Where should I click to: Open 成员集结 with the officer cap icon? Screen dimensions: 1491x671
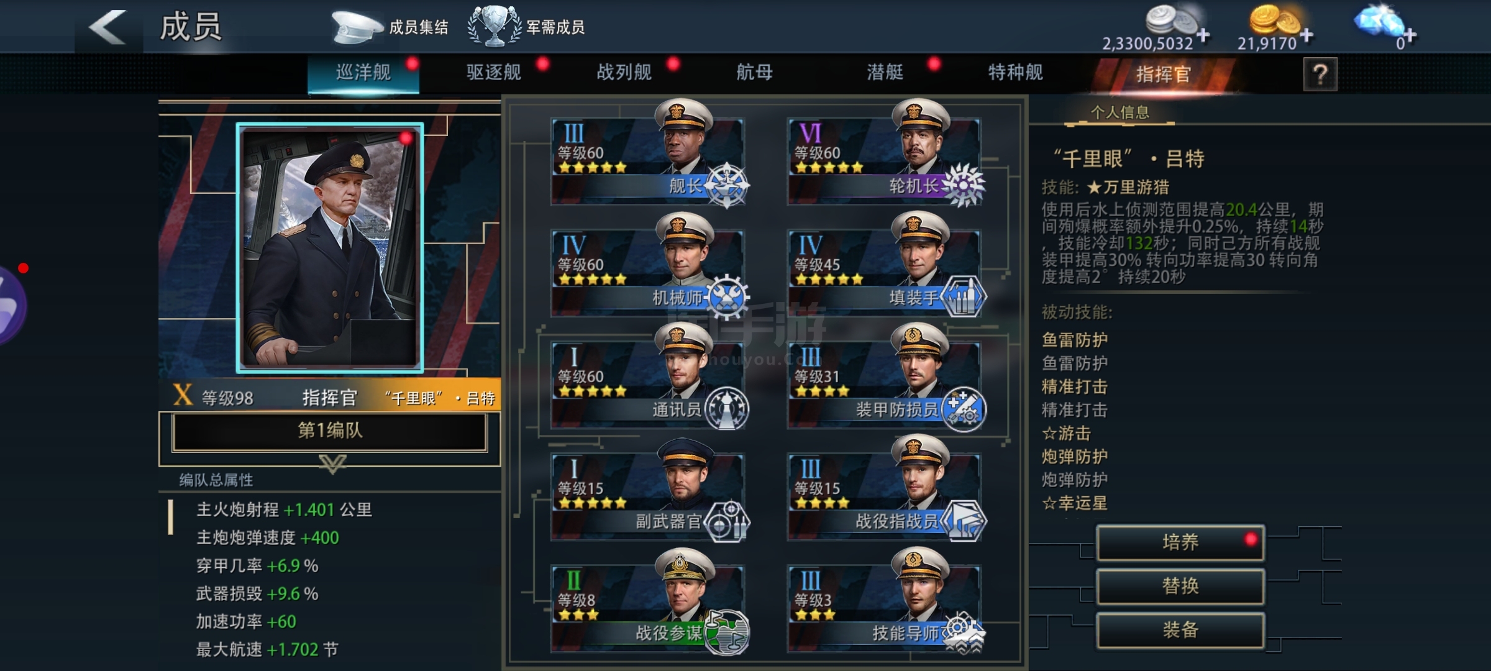(x=390, y=27)
